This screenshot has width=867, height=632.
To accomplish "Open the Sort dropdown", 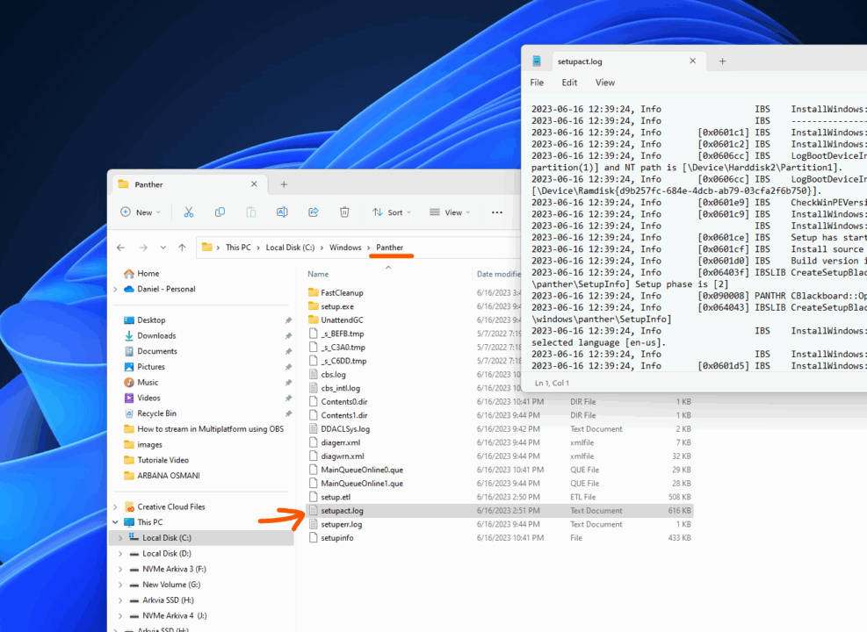I will [392, 212].
